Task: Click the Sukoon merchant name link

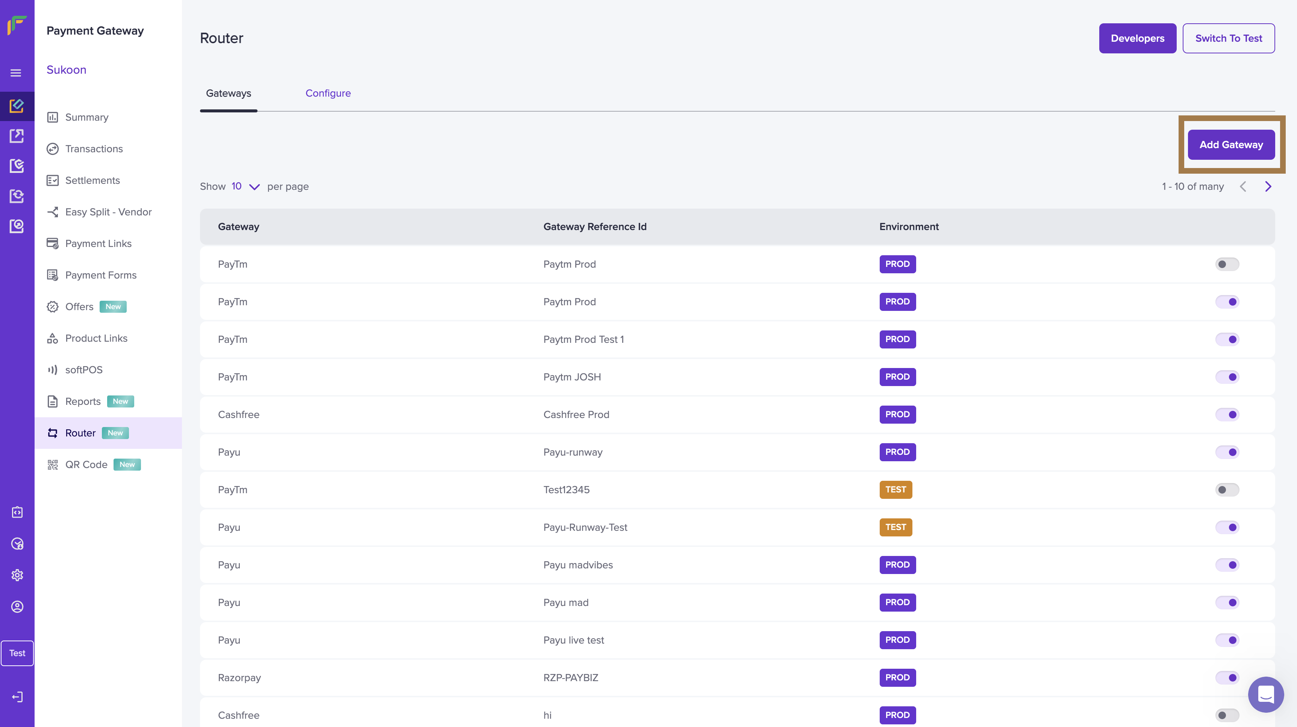Action: (67, 70)
